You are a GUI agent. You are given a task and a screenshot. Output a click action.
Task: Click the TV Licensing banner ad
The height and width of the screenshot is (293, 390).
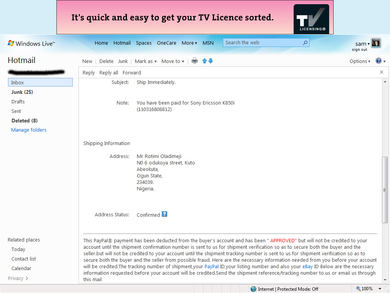click(x=195, y=17)
